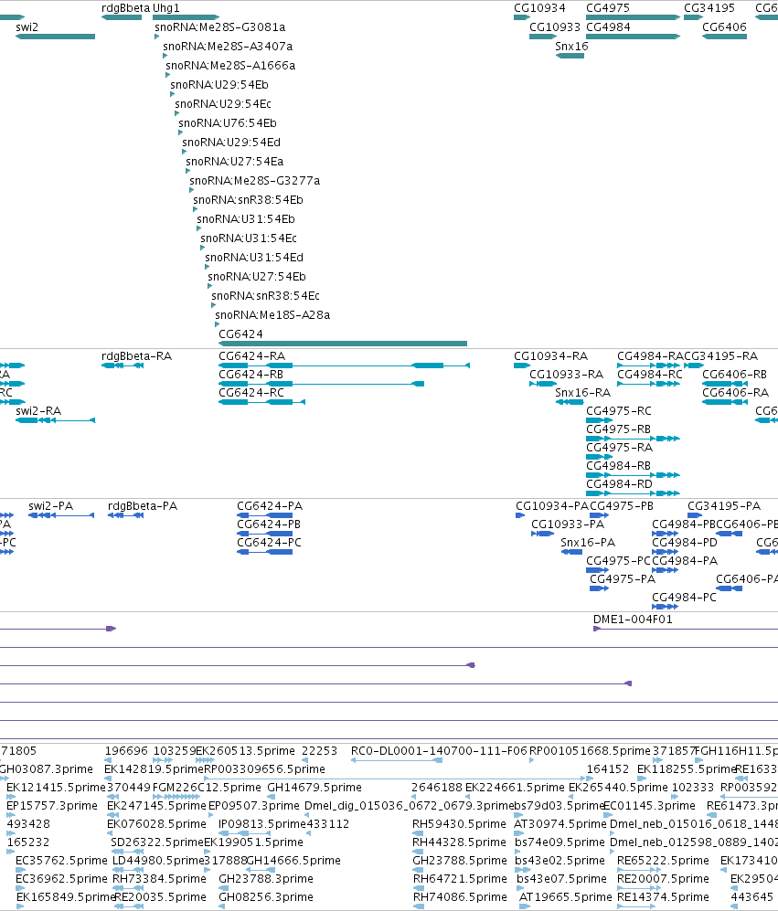The image size is (778, 911).
Task: Select the CG10934 gene label
Action: point(539,8)
